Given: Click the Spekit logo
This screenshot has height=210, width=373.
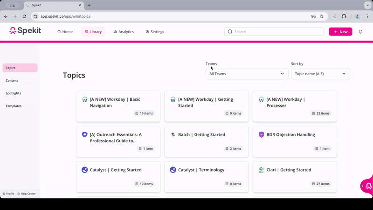Looking at the screenshot, I should (x=25, y=31).
